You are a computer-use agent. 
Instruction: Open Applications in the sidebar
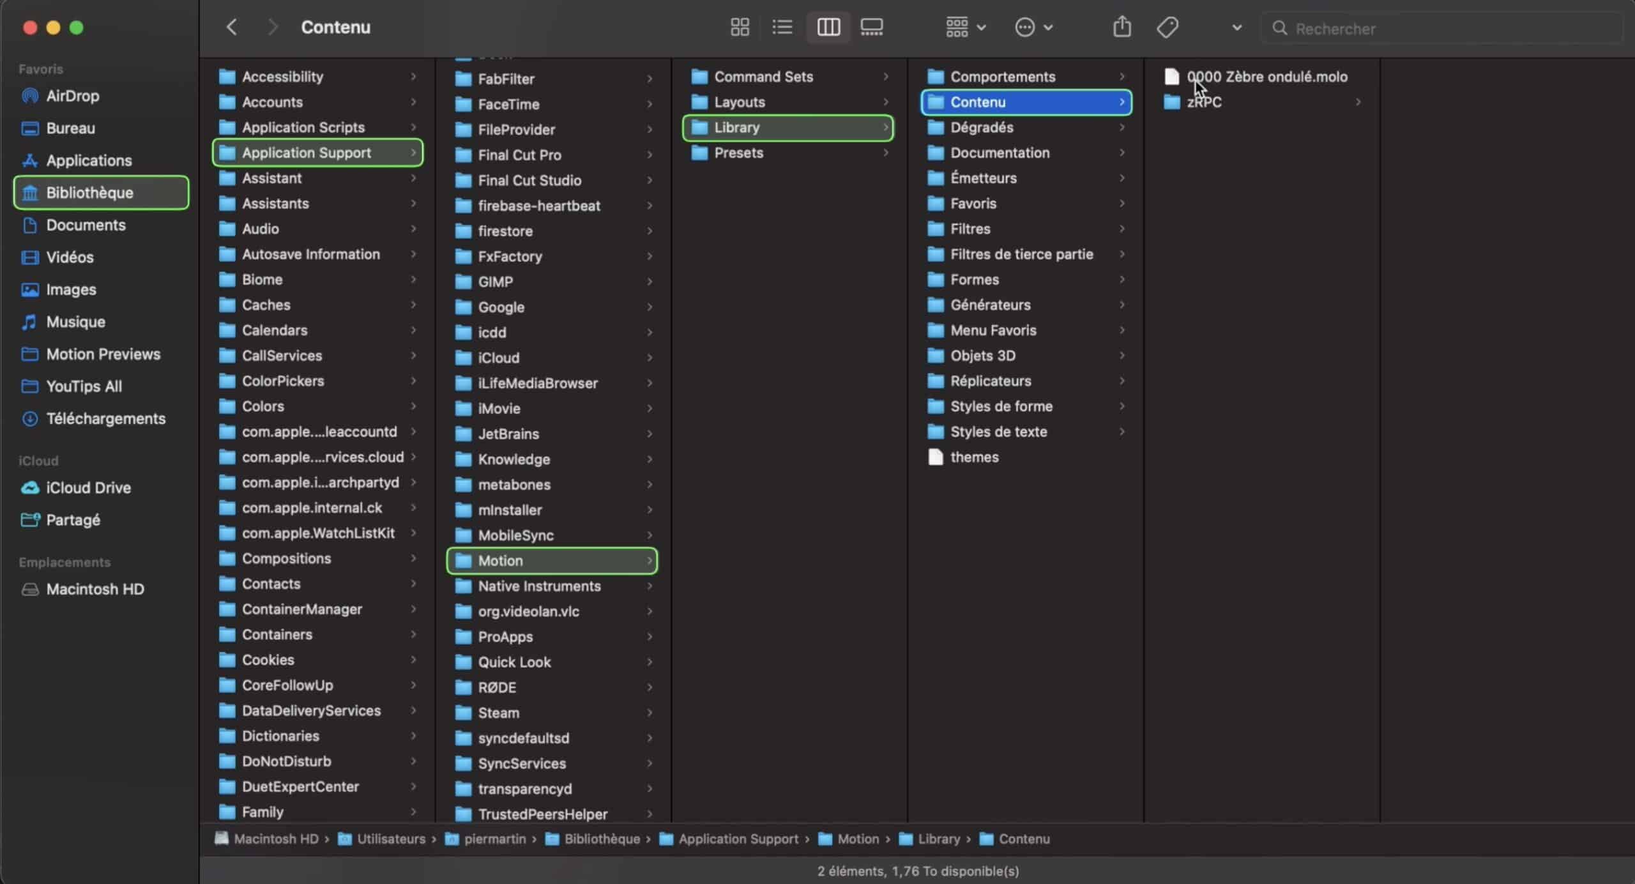pyautogui.click(x=101, y=160)
